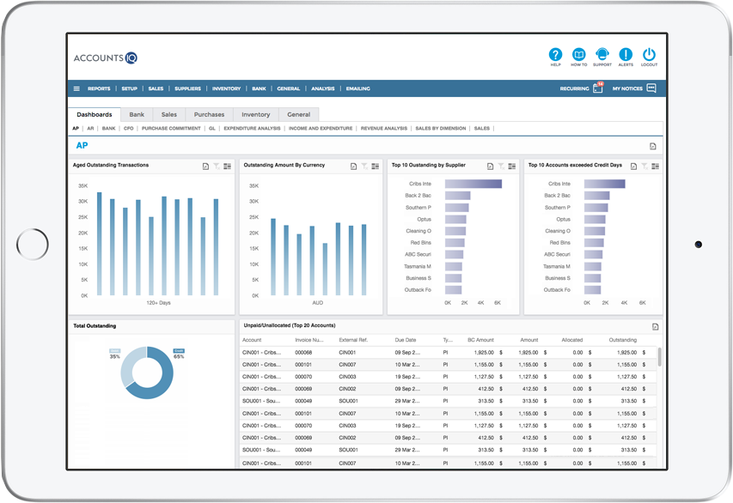Open the Recurring calendar icon with badge
Viewport: 733px width, 503px height.
(x=598, y=88)
